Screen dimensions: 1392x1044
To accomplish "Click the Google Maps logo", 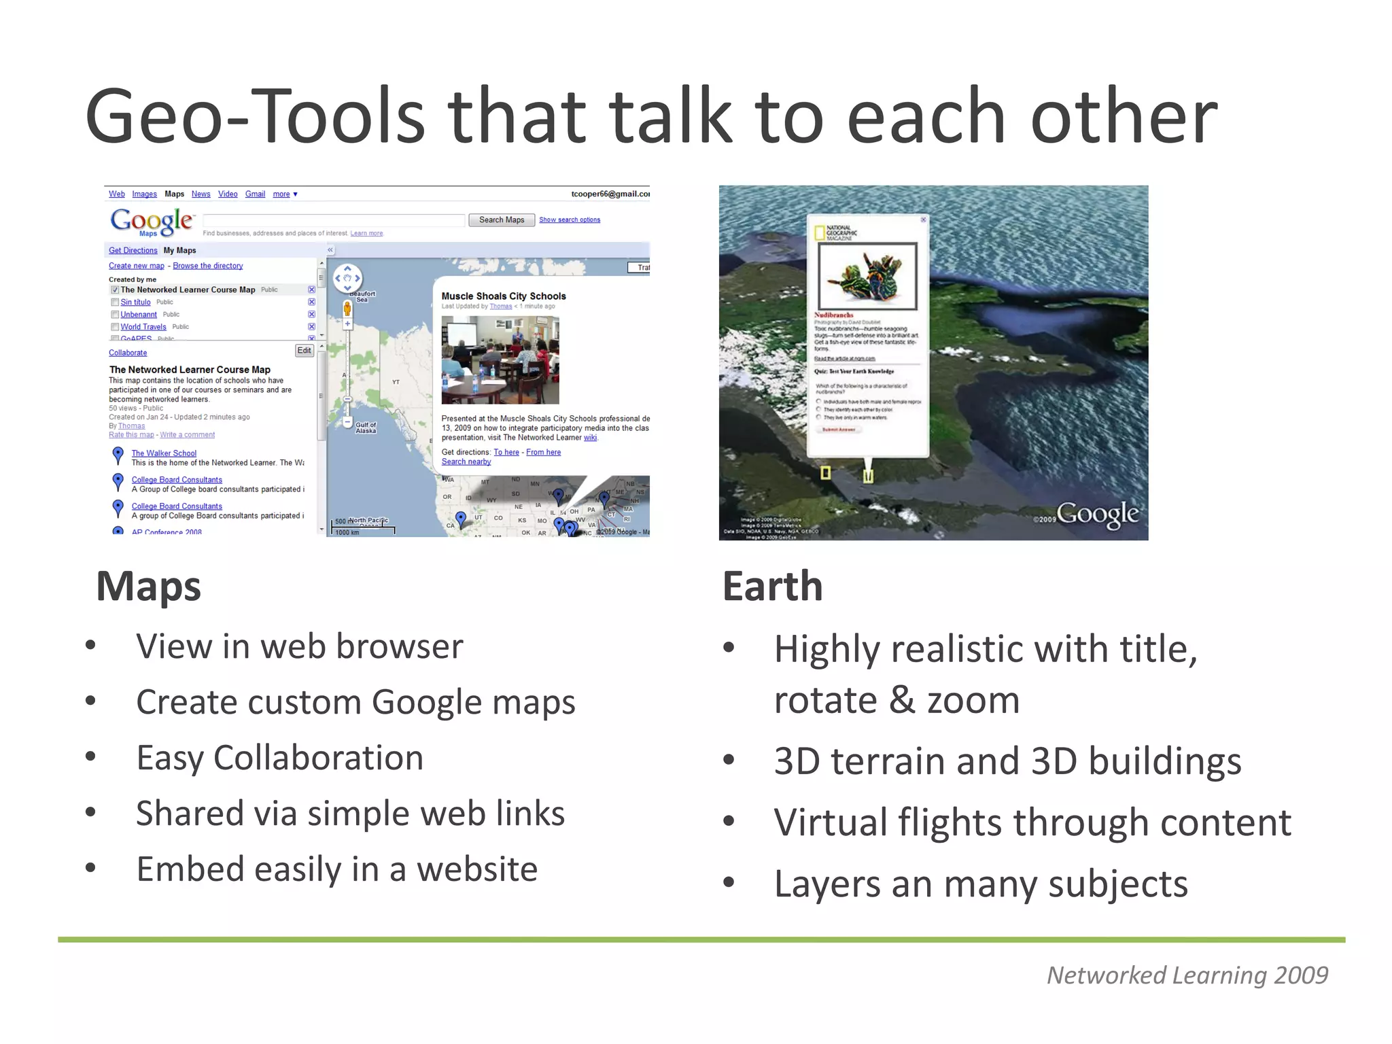I will click(152, 222).
